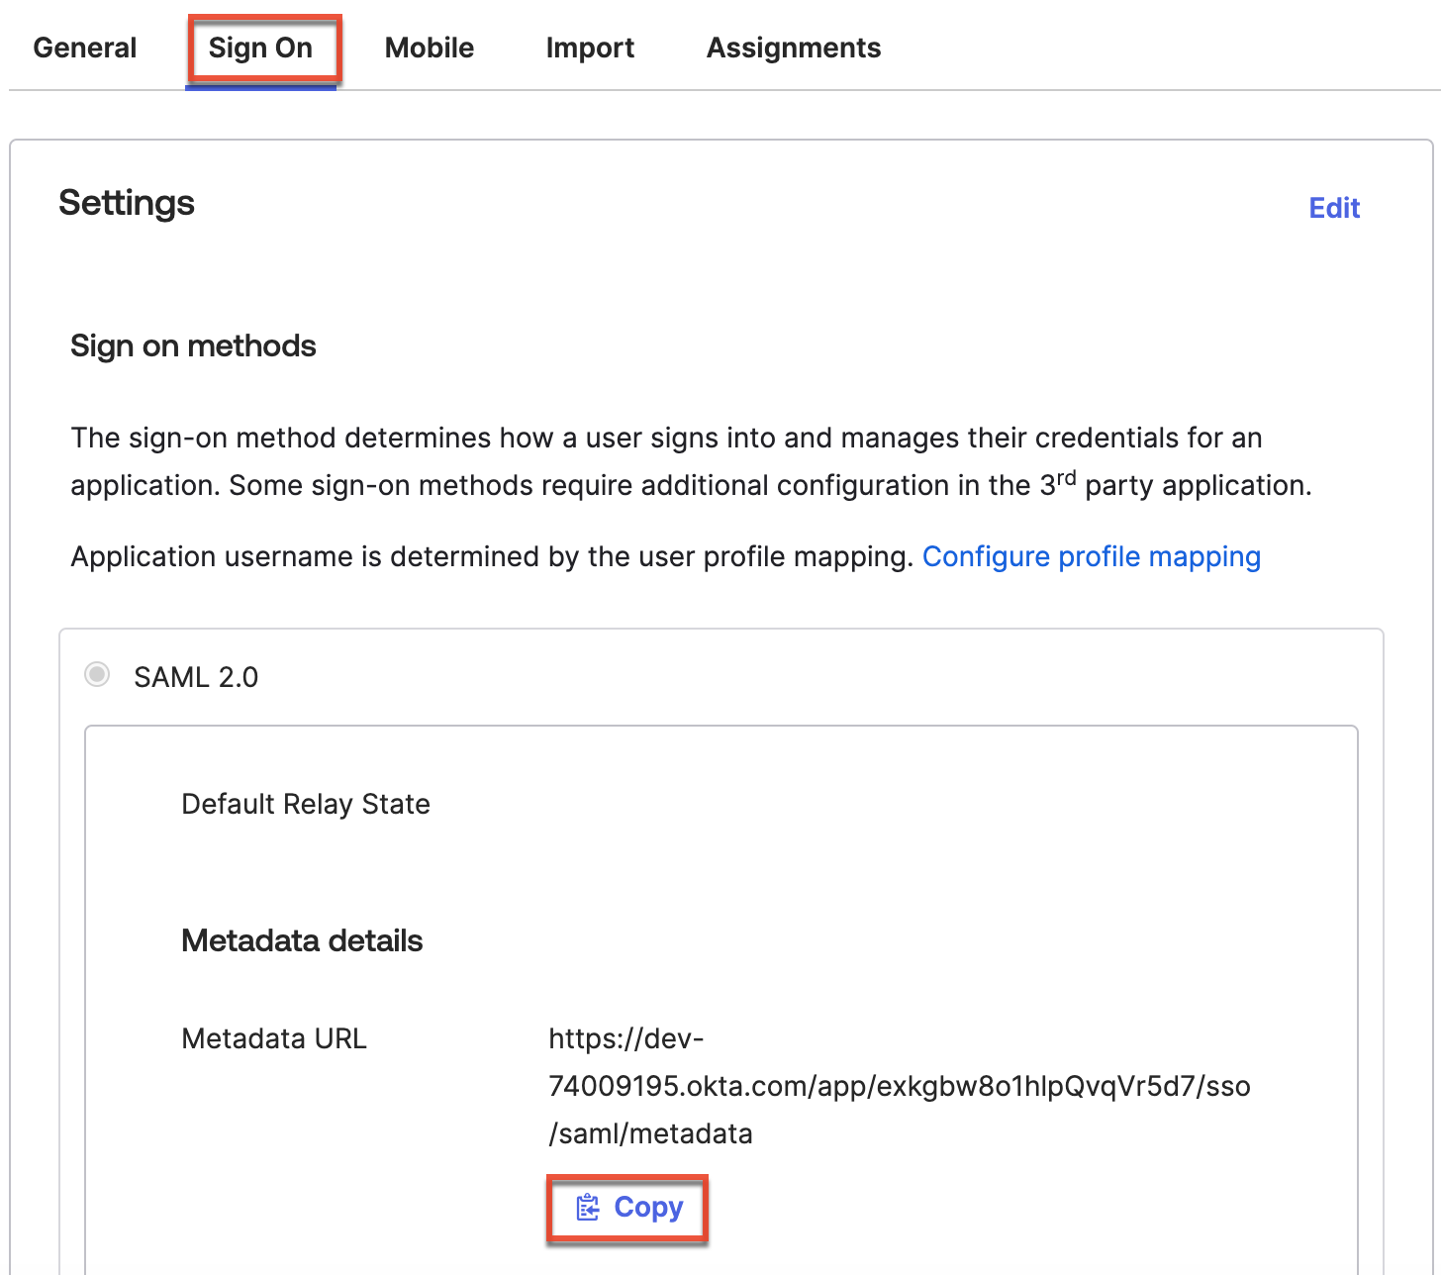Click the Edit link for Settings
1441x1275 pixels.
pyautogui.click(x=1333, y=208)
